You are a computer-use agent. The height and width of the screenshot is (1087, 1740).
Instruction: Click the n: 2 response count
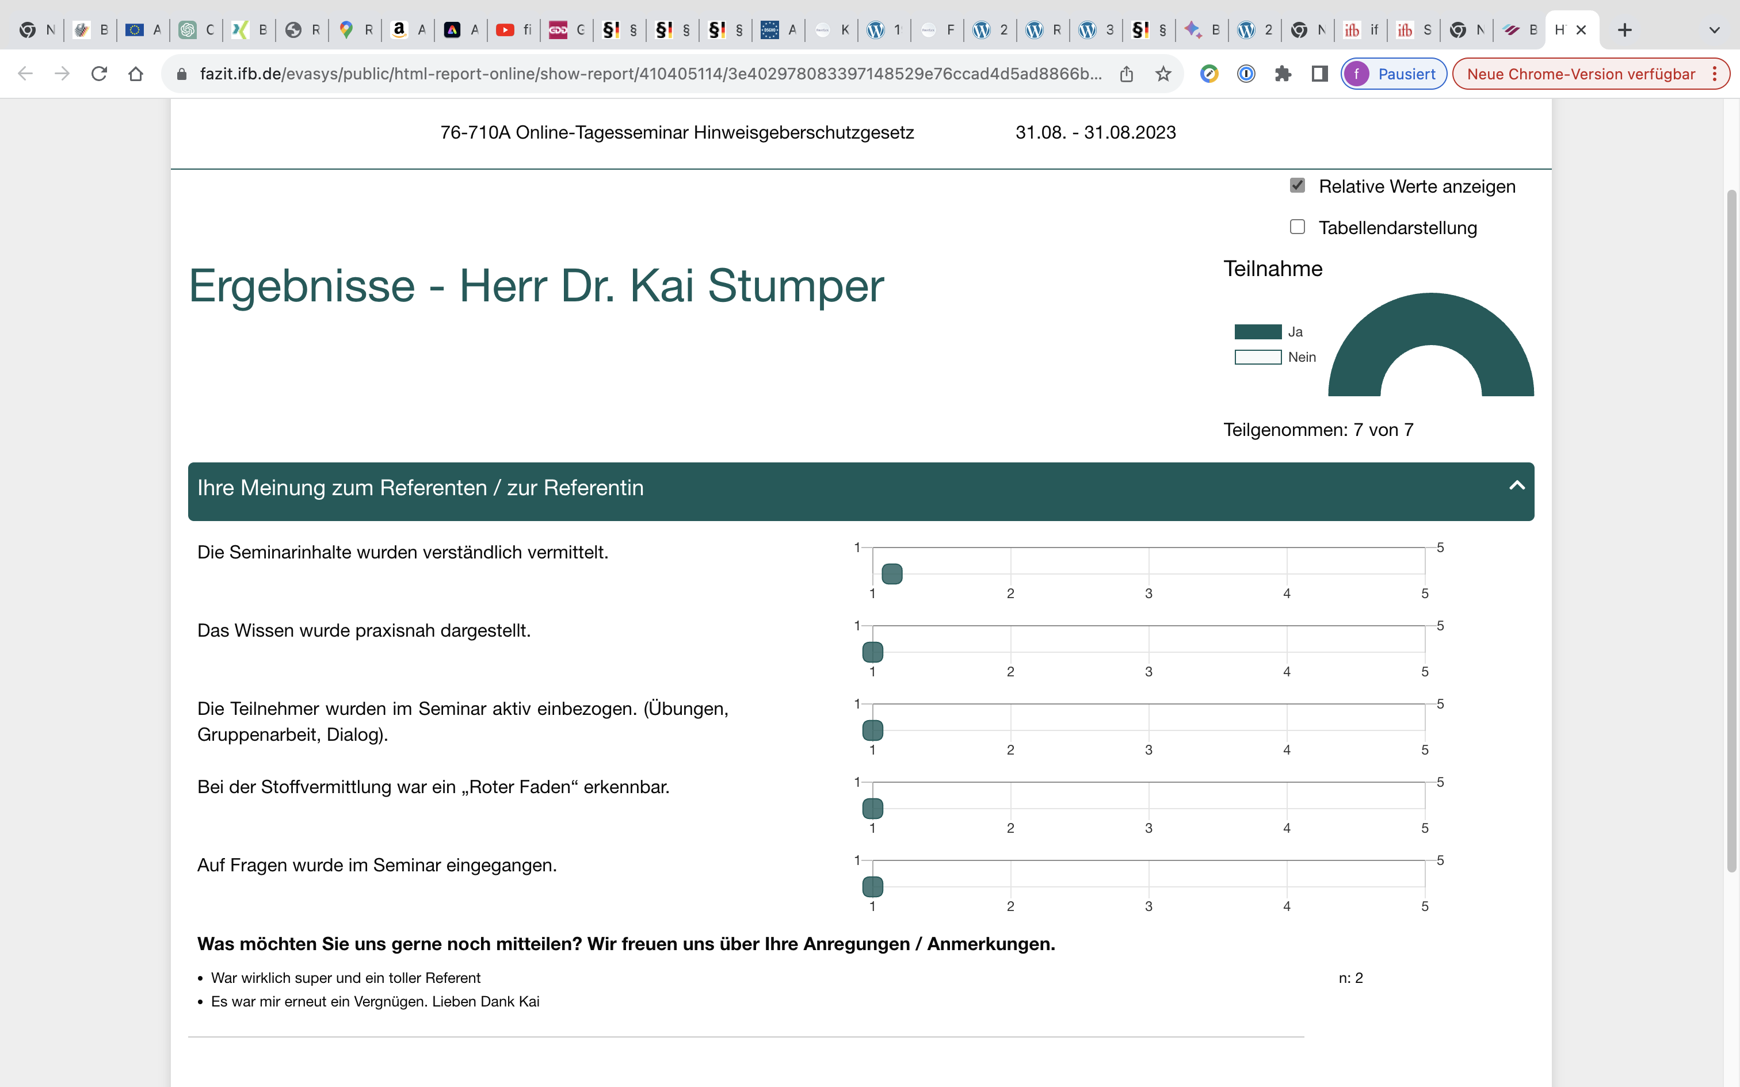(x=1350, y=978)
